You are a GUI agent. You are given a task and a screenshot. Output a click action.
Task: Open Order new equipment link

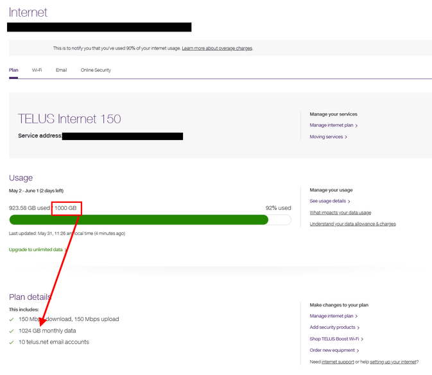(332, 351)
